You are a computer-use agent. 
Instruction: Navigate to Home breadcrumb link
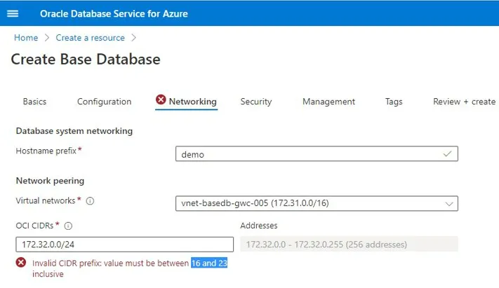tap(26, 38)
